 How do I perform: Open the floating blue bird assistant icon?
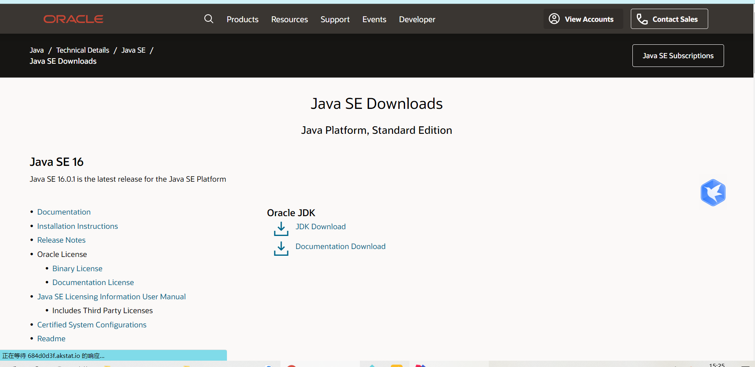coord(713,192)
